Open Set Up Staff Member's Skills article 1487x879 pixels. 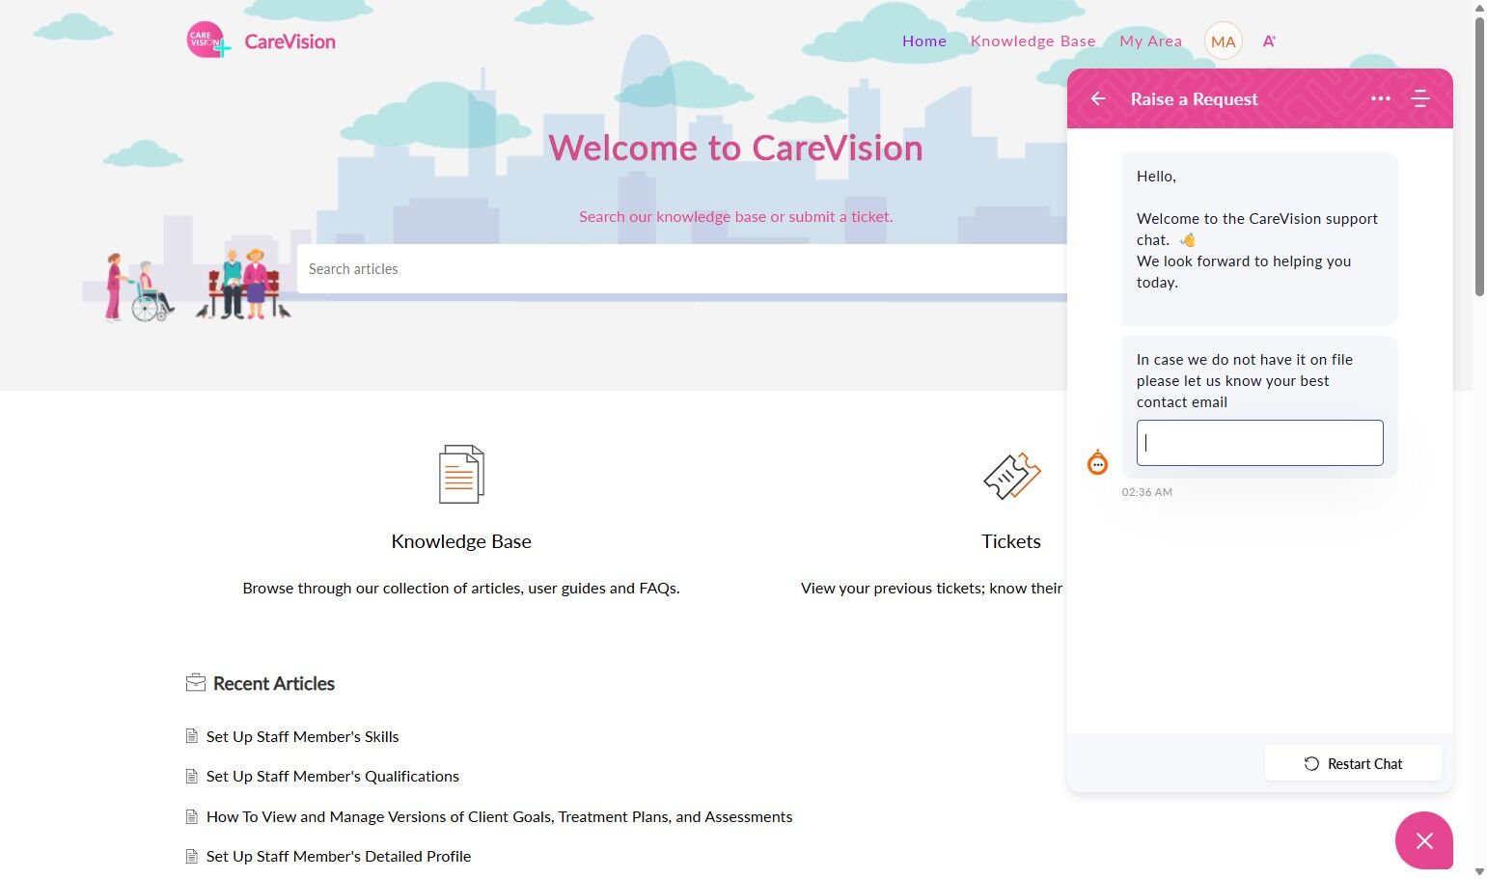click(x=303, y=736)
